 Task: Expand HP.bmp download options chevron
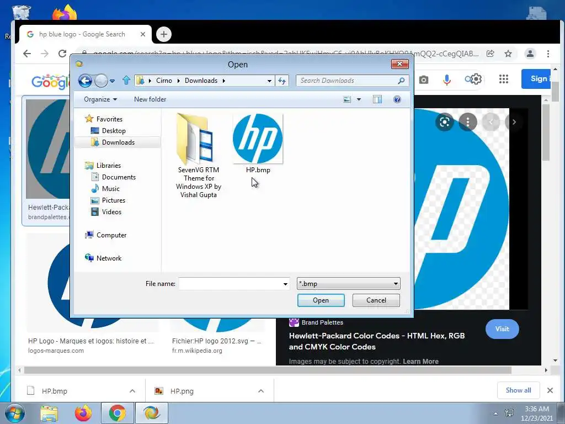coord(132,391)
